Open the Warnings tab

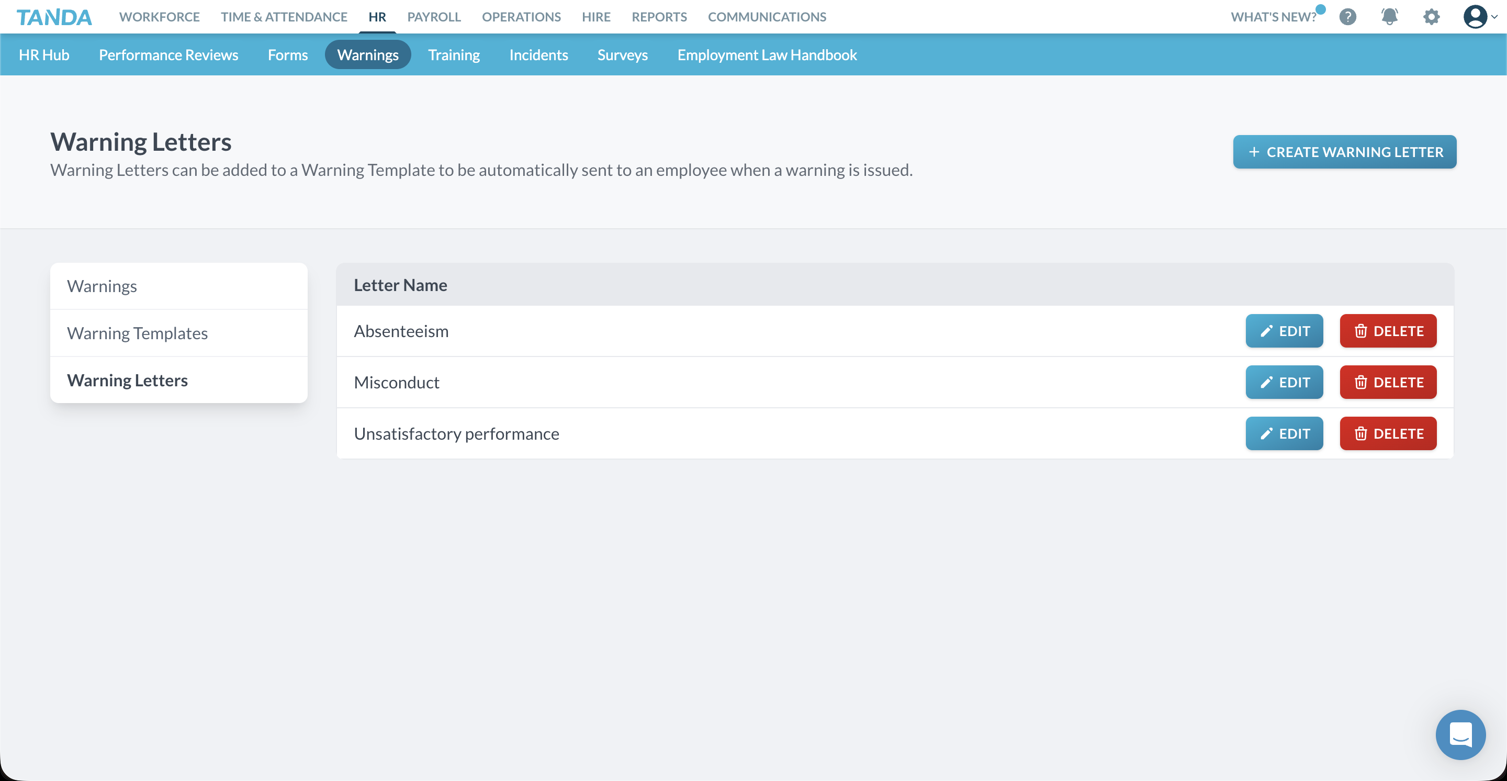(x=368, y=54)
